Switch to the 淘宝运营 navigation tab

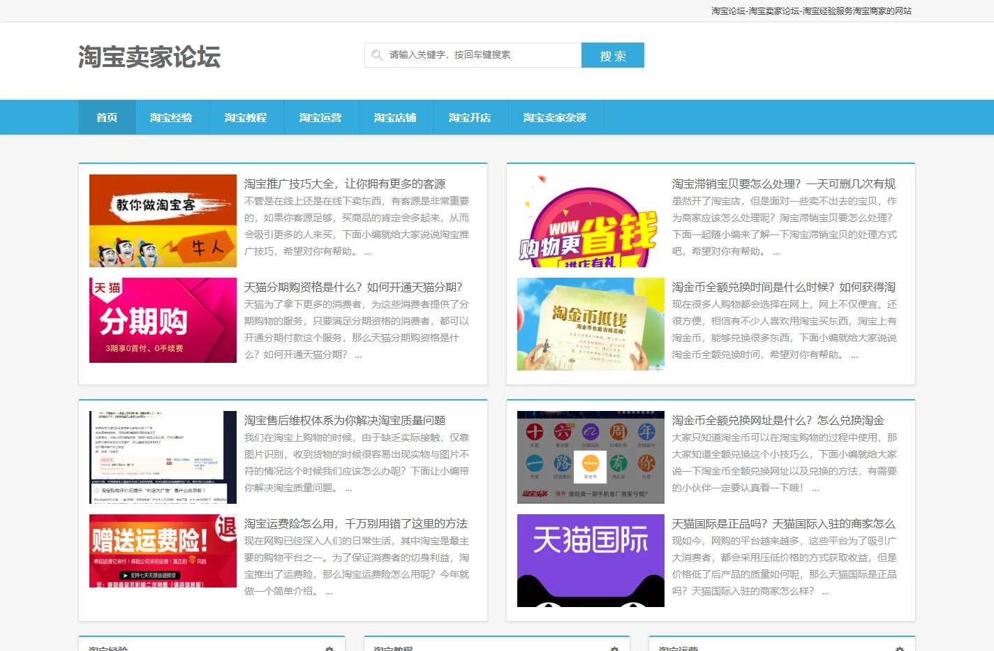click(320, 117)
